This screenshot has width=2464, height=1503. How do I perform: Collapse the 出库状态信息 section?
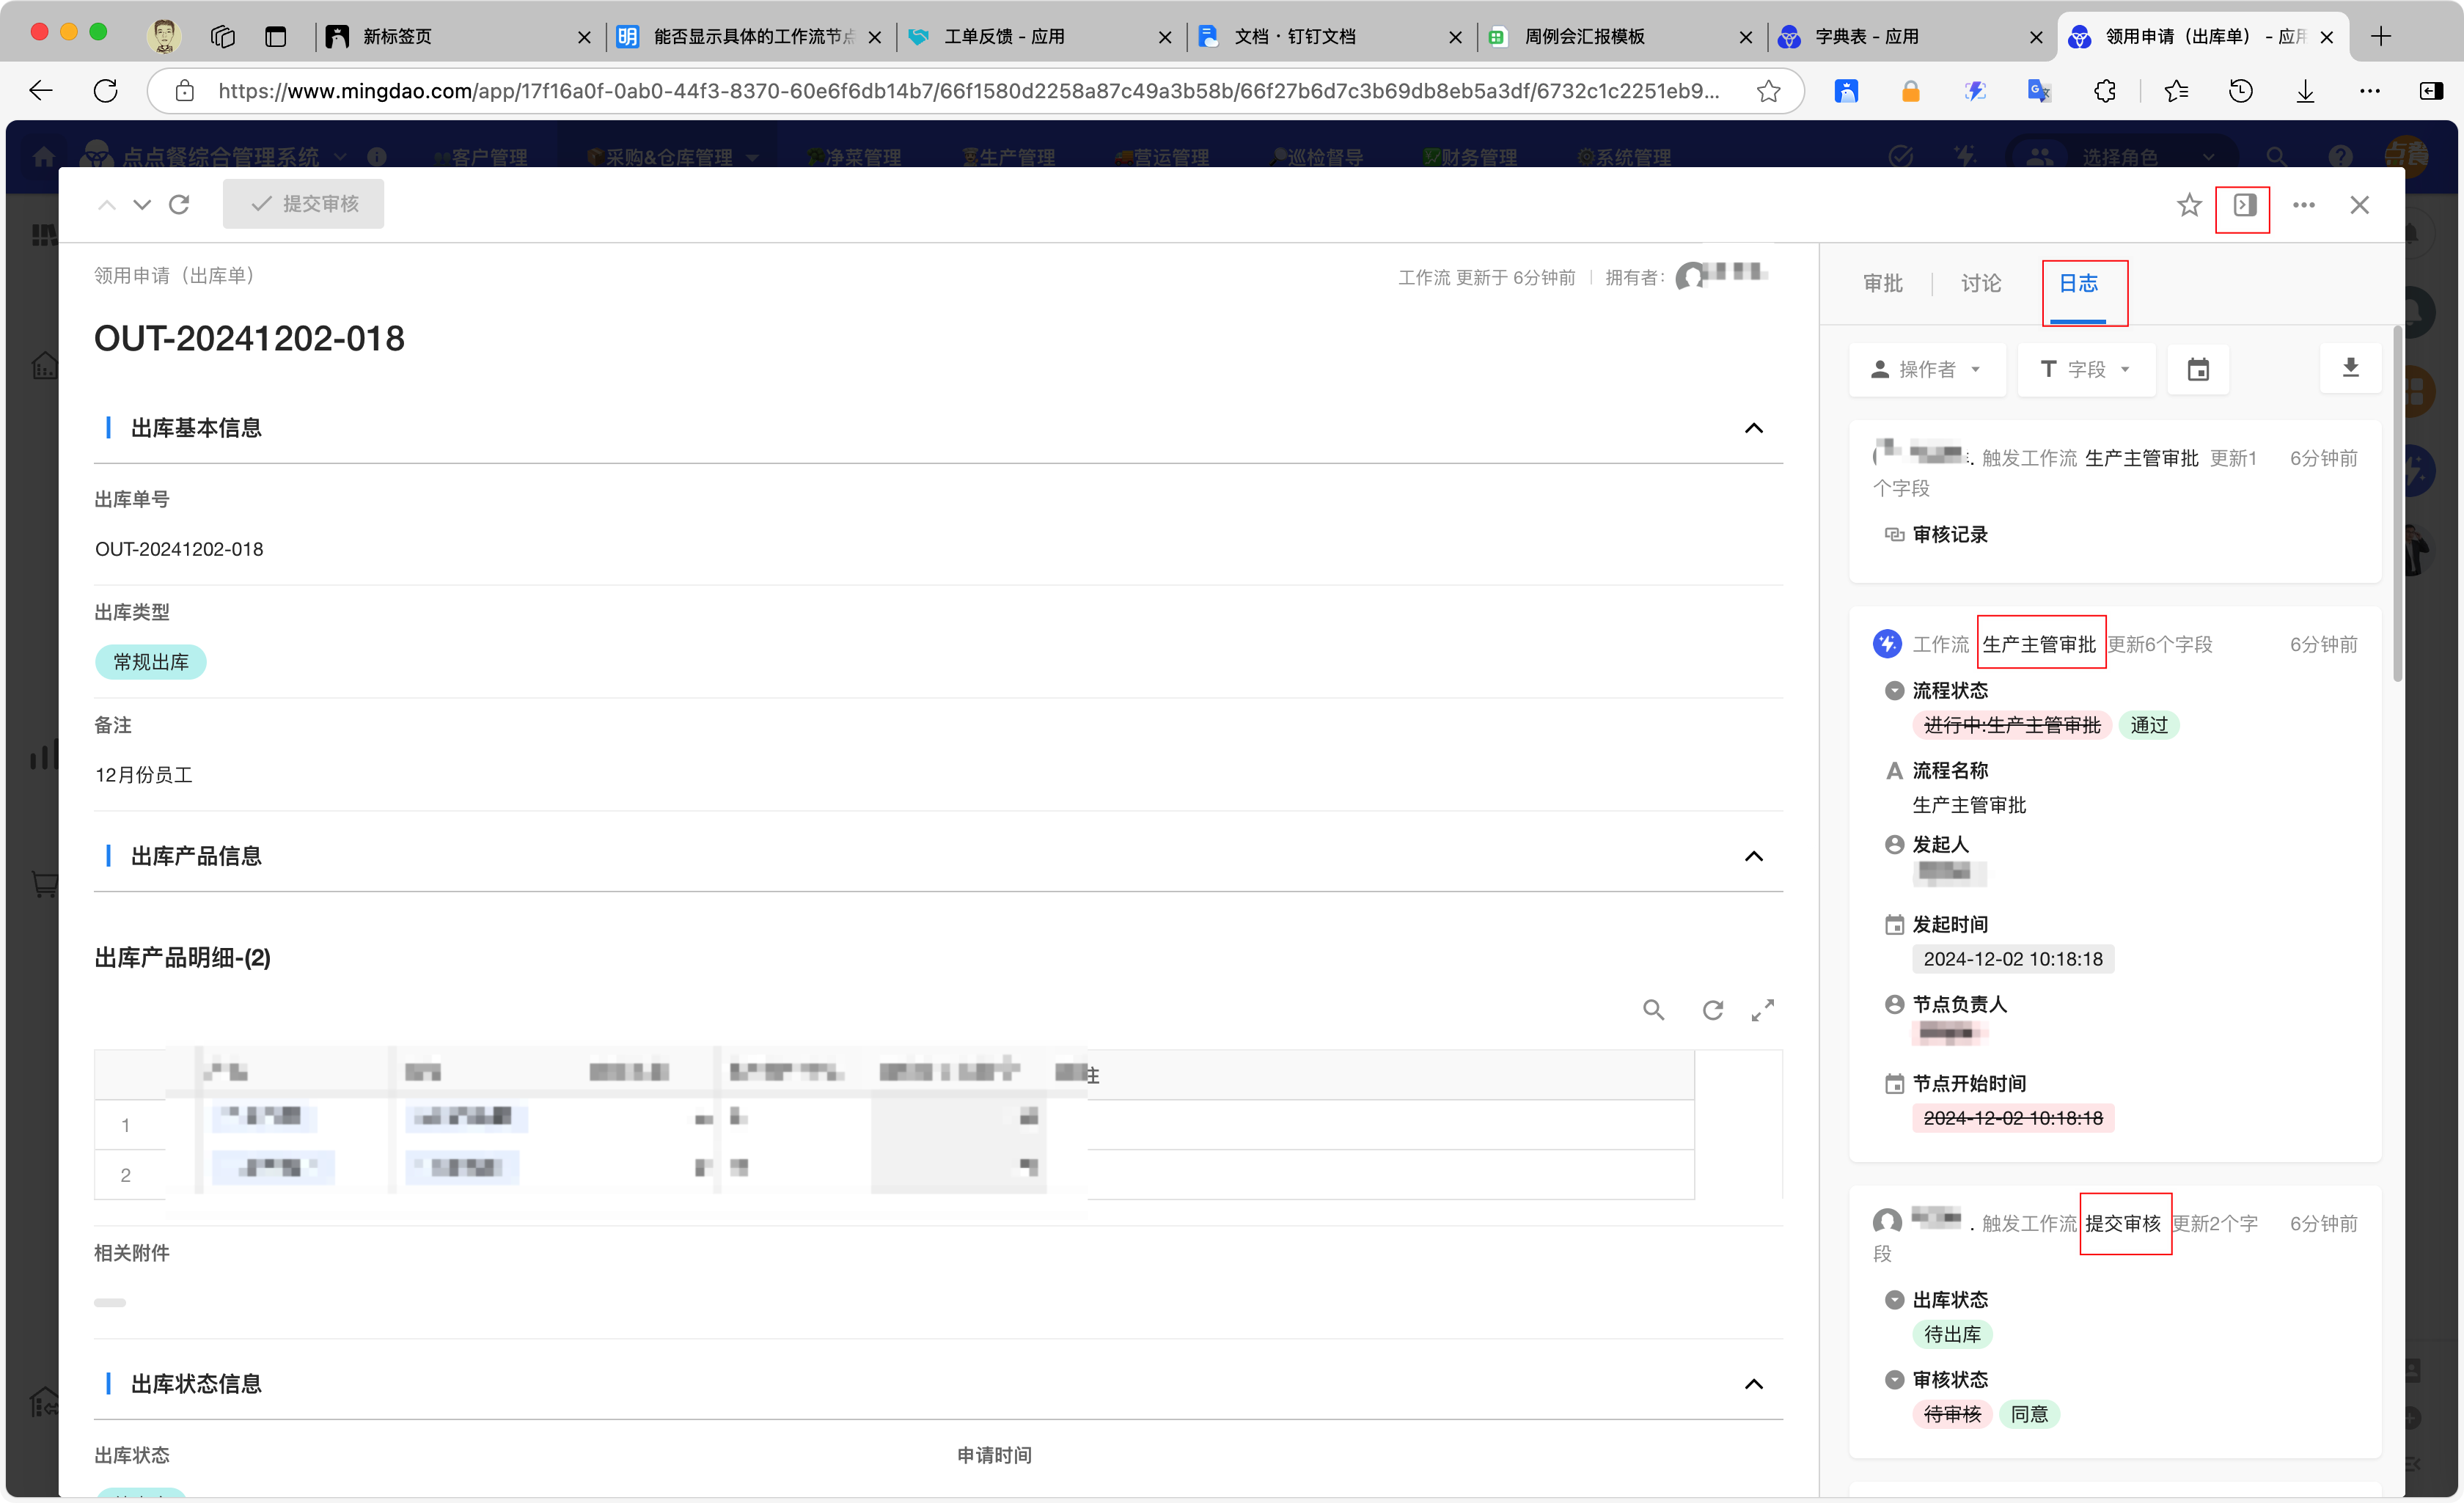point(1753,1384)
